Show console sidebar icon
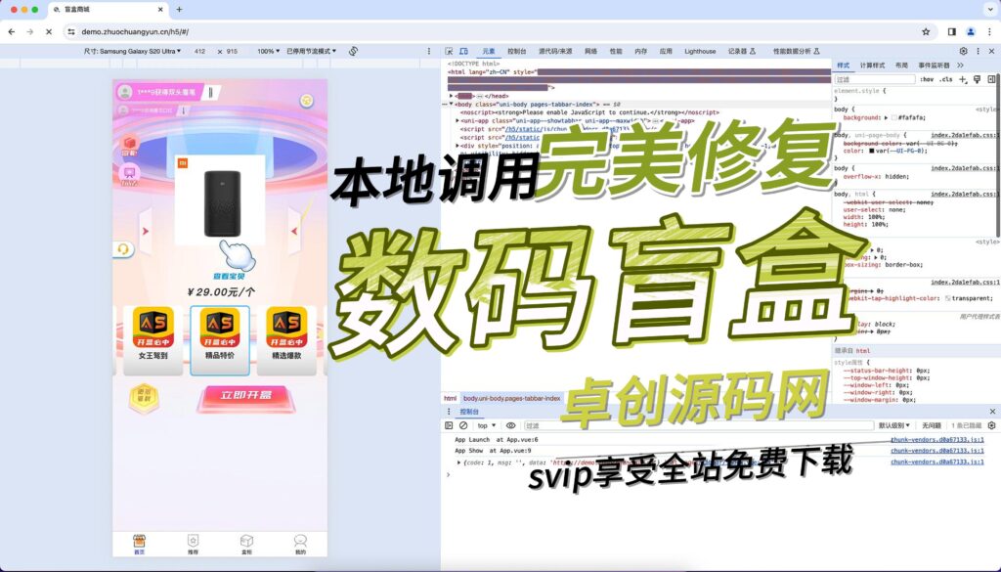 click(x=449, y=425)
